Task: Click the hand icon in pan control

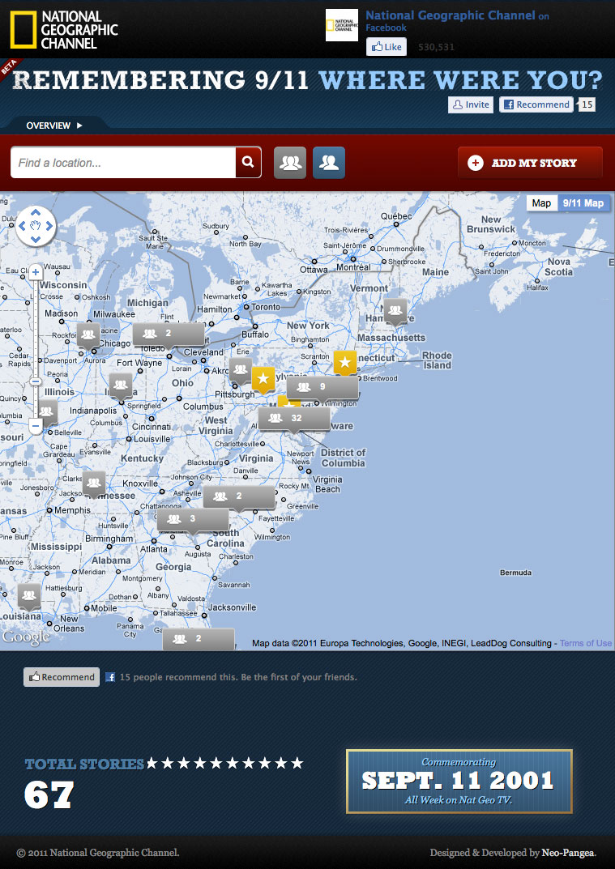Action: tap(36, 226)
